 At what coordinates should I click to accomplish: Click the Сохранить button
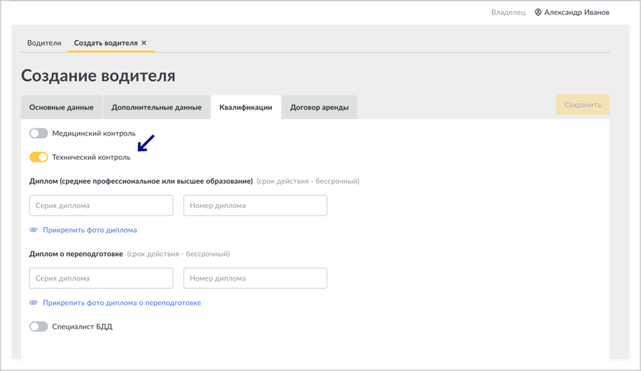583,105
